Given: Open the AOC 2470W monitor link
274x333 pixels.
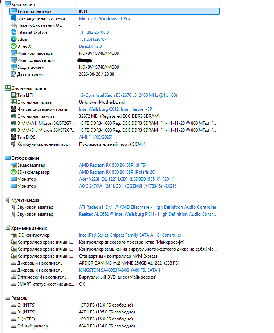Looking at the screenshot, I should click(127, 186).
